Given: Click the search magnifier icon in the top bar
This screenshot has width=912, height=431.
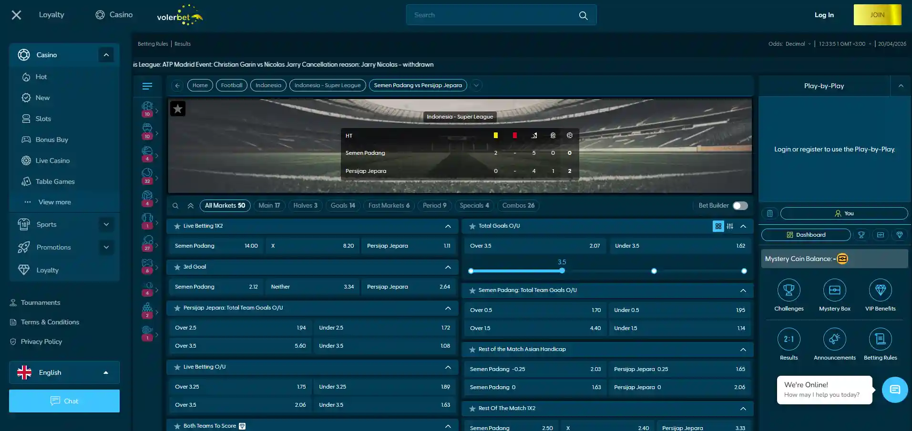Looking at the screenshot, I should pyautogui.click(x=583, y=15).
